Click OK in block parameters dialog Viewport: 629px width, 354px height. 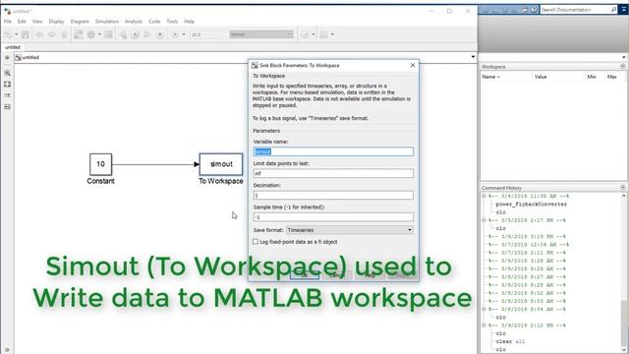coord(305,275)
